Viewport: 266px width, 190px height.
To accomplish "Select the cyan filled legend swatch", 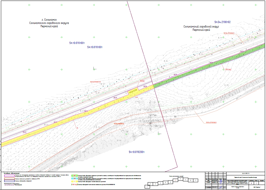I will pyautogui.click(x=74, y=178).
